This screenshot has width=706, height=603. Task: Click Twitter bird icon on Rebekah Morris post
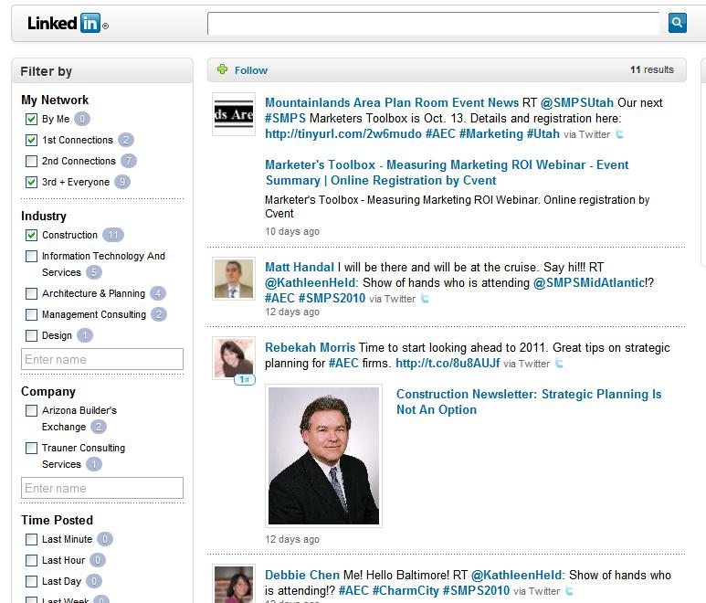tap(559, 364)
